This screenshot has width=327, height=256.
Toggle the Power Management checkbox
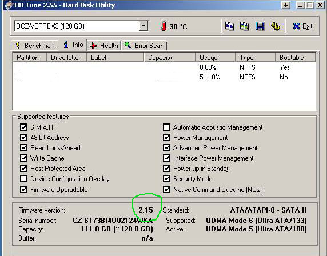pos(166,138)
